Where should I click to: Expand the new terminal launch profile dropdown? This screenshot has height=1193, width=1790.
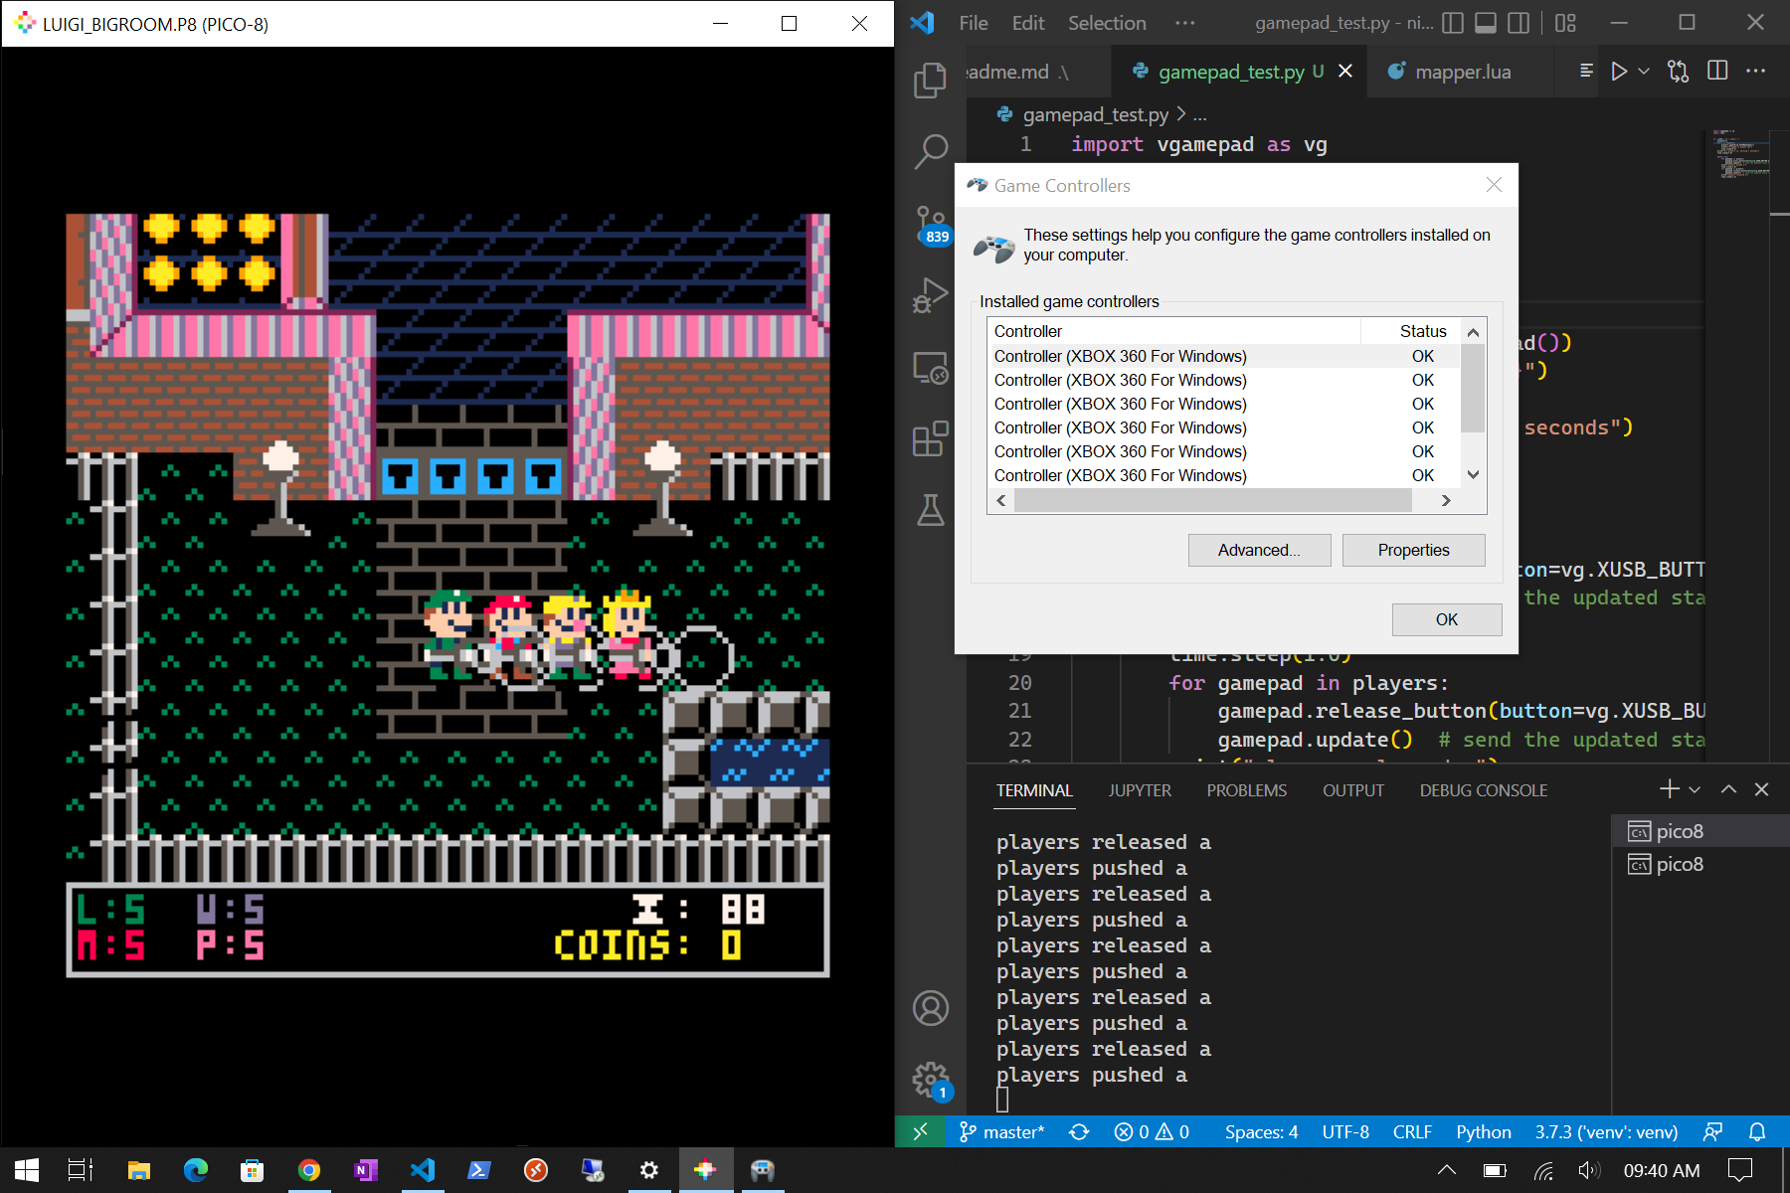click(1695, 789)
